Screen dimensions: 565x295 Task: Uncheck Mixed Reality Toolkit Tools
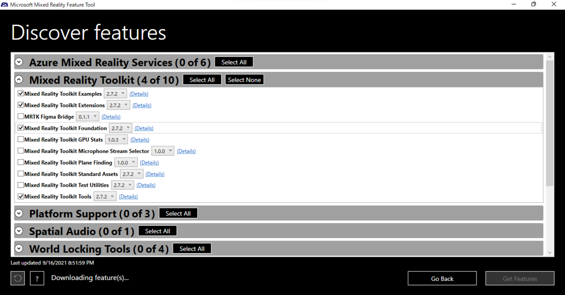pos(21,196)
